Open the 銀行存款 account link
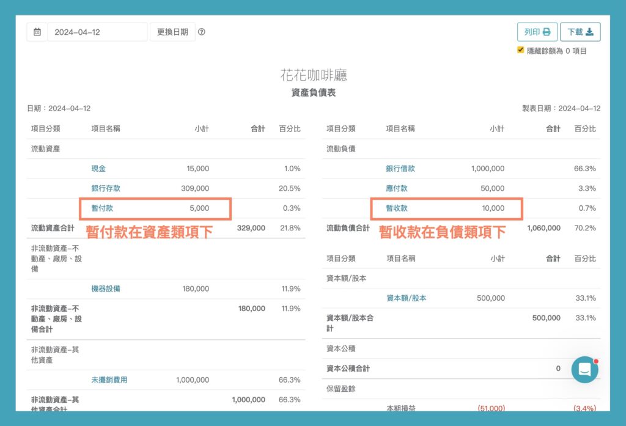Viewport: 626px width, 426px height. (106, 188)
